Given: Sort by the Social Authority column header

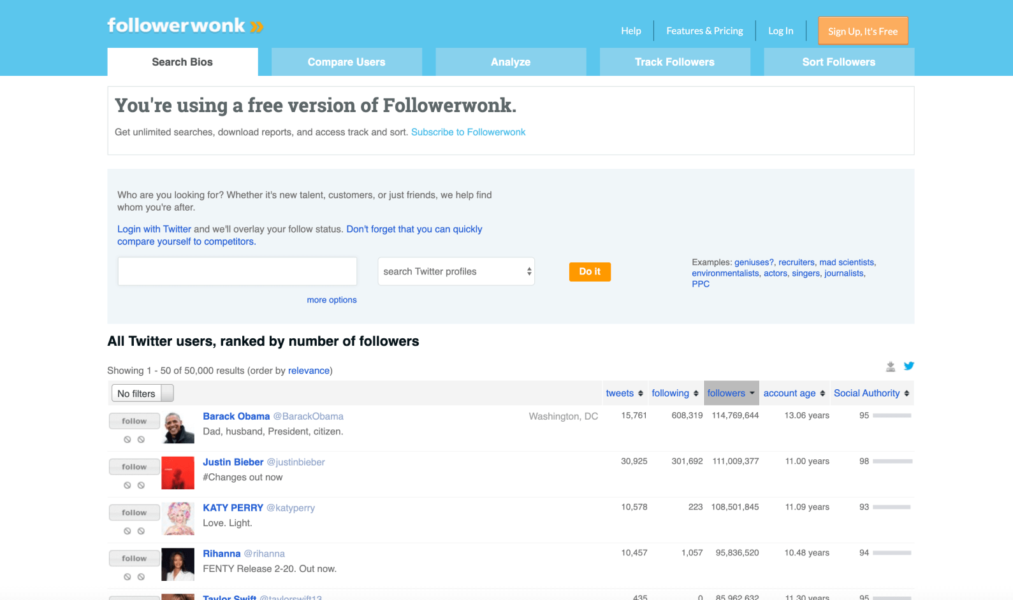Looking at the screenshot, I should coord(866,393).
